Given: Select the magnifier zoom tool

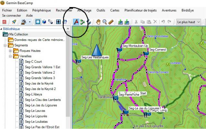Looking at the screenshot, I should click(105, 22).
